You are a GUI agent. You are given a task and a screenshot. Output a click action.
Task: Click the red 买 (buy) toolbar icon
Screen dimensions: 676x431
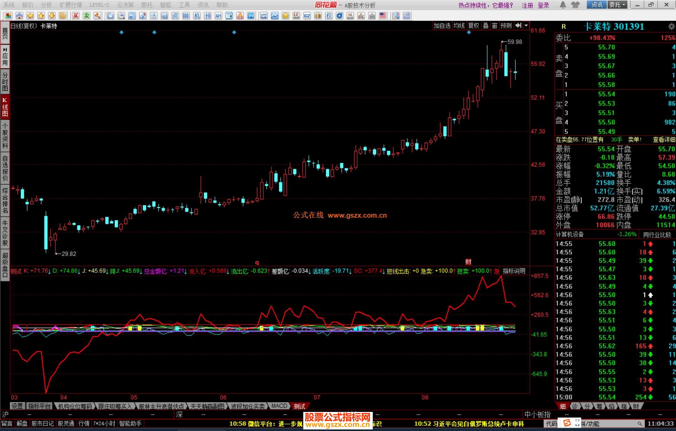[76, 16]
